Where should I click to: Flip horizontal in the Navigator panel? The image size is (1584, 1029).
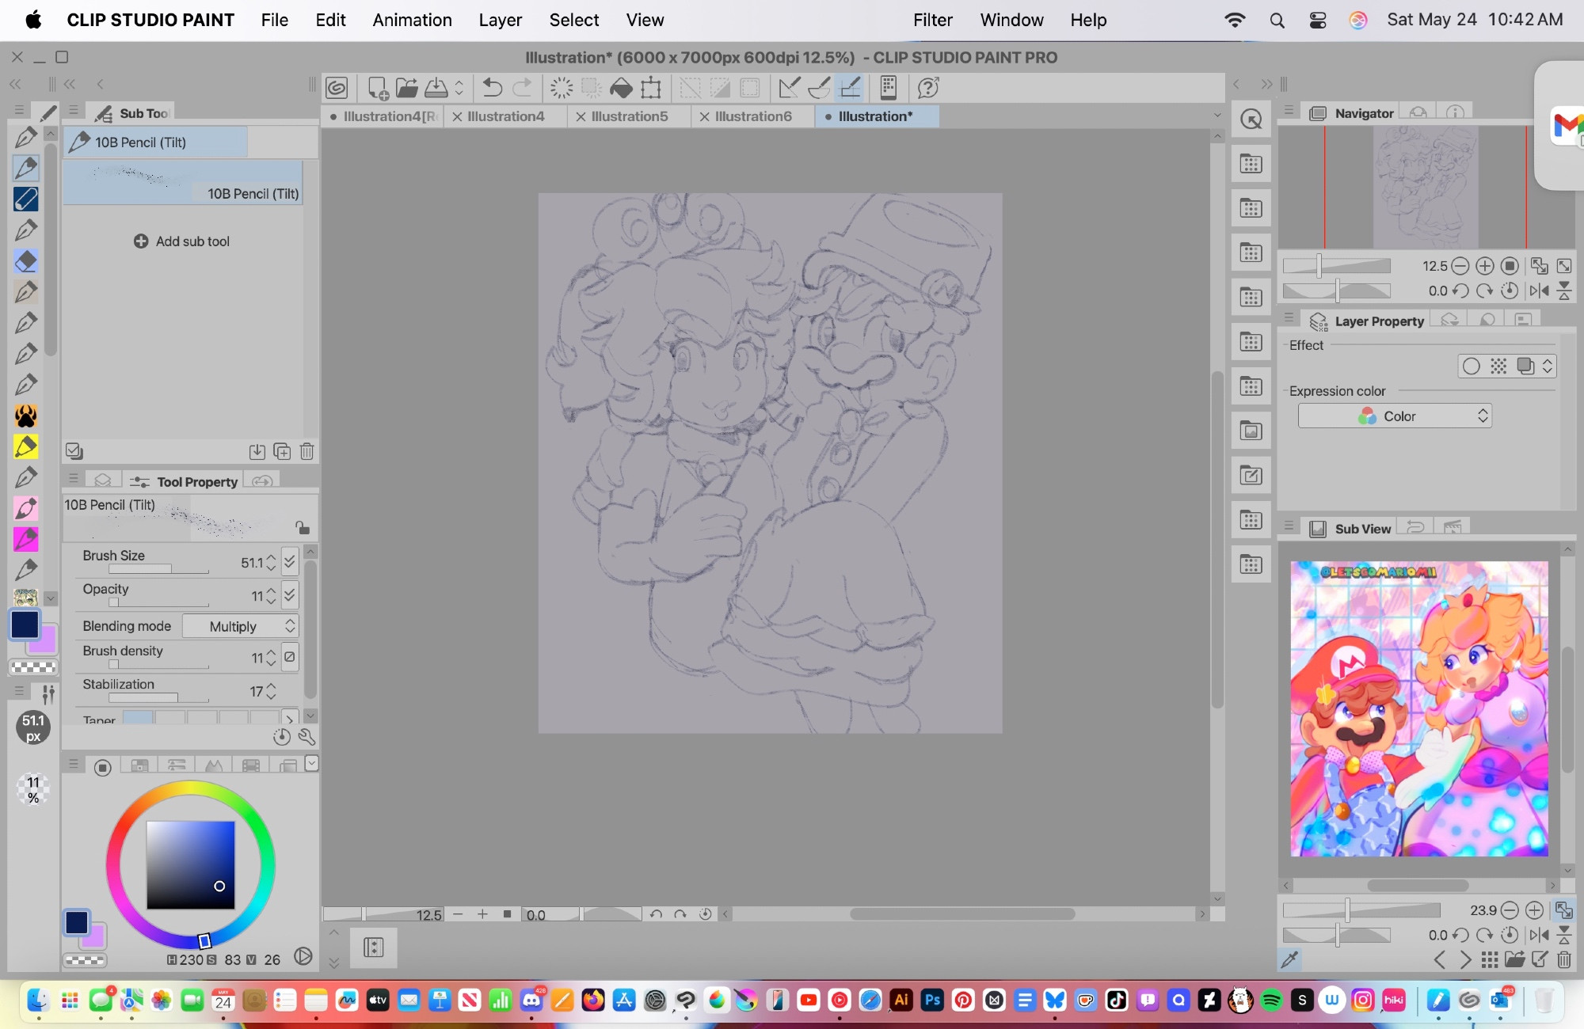pyautogui.click(x=1540, y=290)
